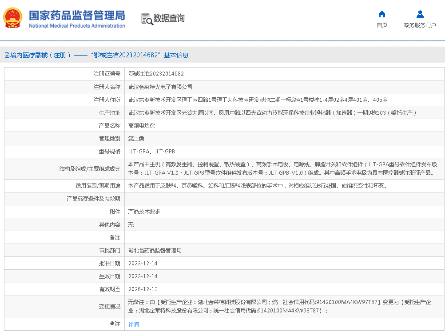Go to 首页 via its text label

tap(382, 25)
